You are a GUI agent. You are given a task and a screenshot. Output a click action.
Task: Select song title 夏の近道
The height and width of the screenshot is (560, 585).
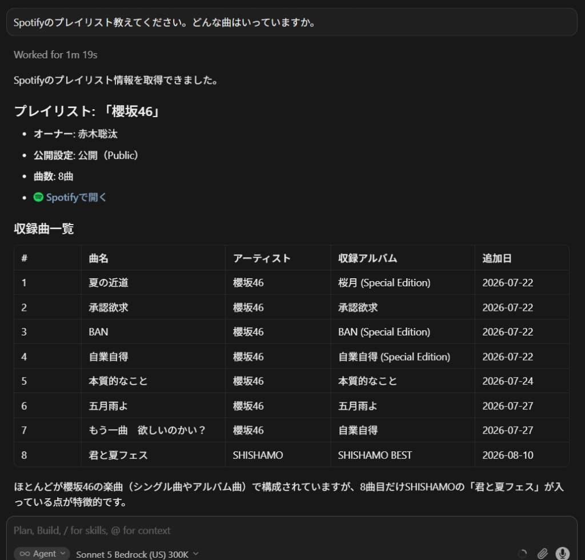pos(109,283)
